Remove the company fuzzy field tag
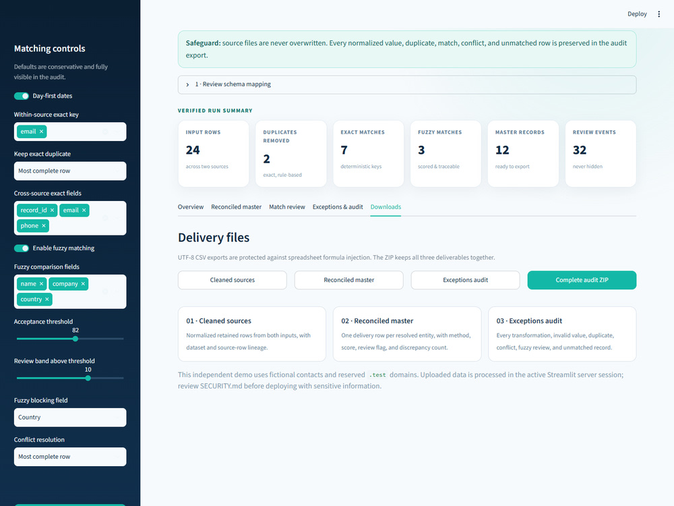 pos(83,284)
